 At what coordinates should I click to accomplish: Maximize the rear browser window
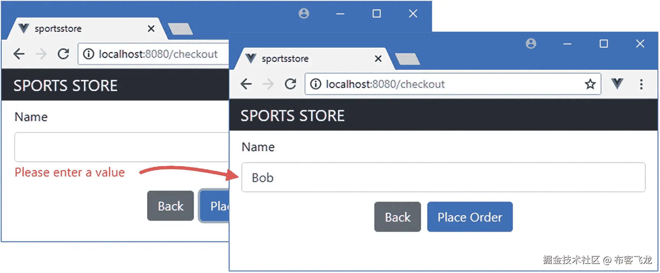pos(376,14)
